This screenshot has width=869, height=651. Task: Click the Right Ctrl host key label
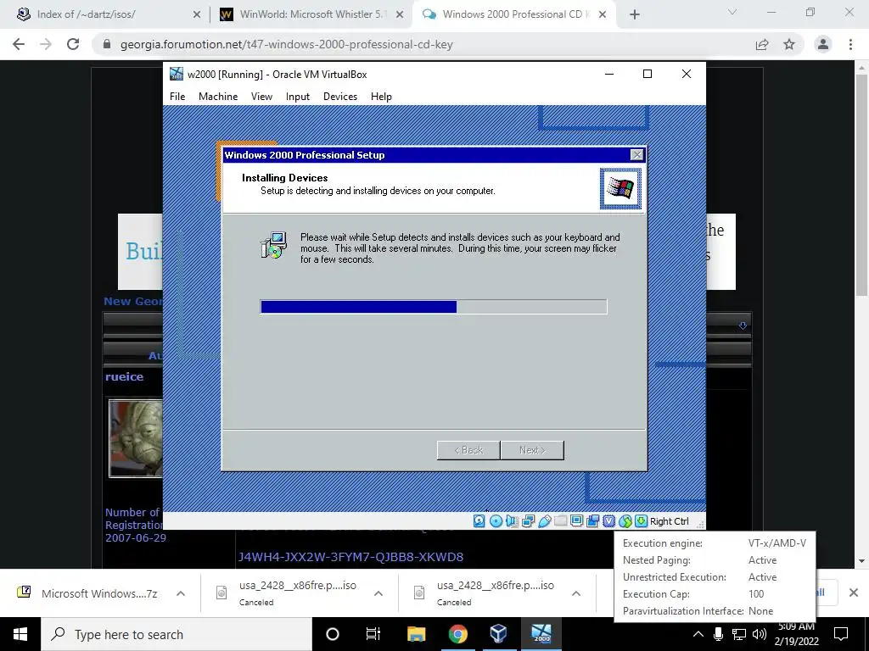pos(669,521)
